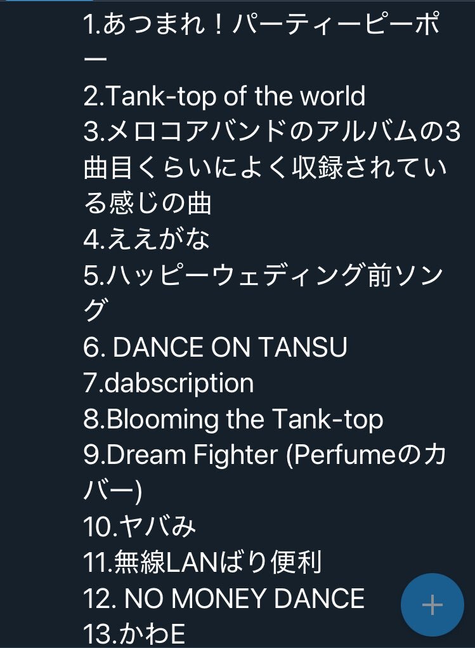Select the line '2.Tank-top of the world'
This screenshot has width=475, height=648.
pos(224,96)
